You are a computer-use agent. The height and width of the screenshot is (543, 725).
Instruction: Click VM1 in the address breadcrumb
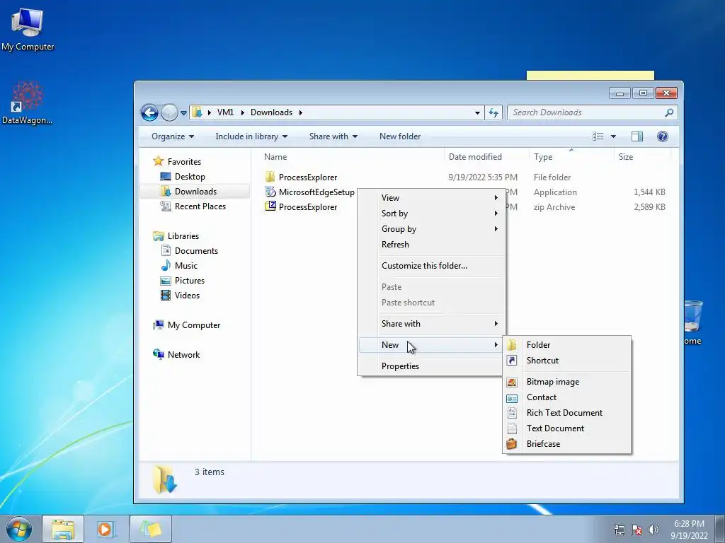pos(225,112)
